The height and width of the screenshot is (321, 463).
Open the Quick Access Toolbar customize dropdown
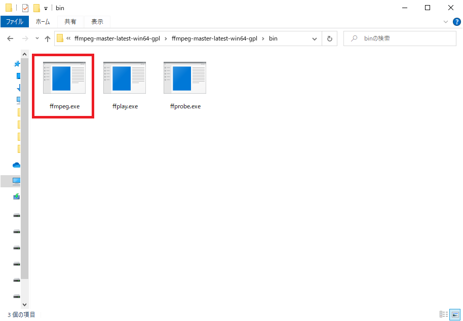[x=46, y=9]
